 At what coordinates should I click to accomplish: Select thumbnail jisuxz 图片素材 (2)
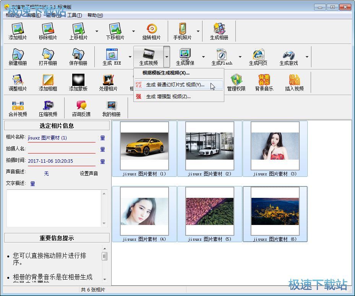coord(209,149)
